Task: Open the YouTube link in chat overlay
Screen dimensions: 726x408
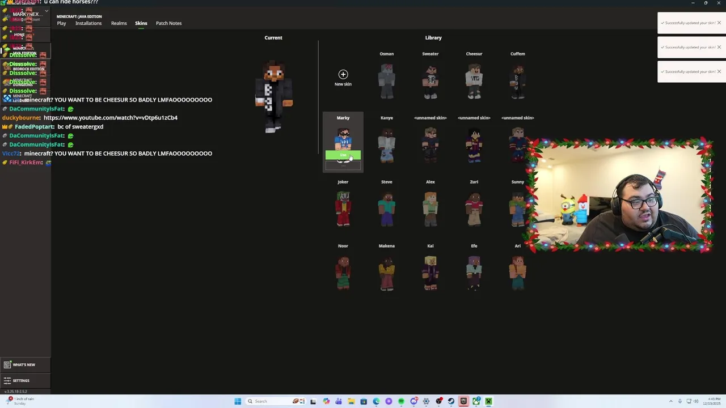Action: point(111,117)
